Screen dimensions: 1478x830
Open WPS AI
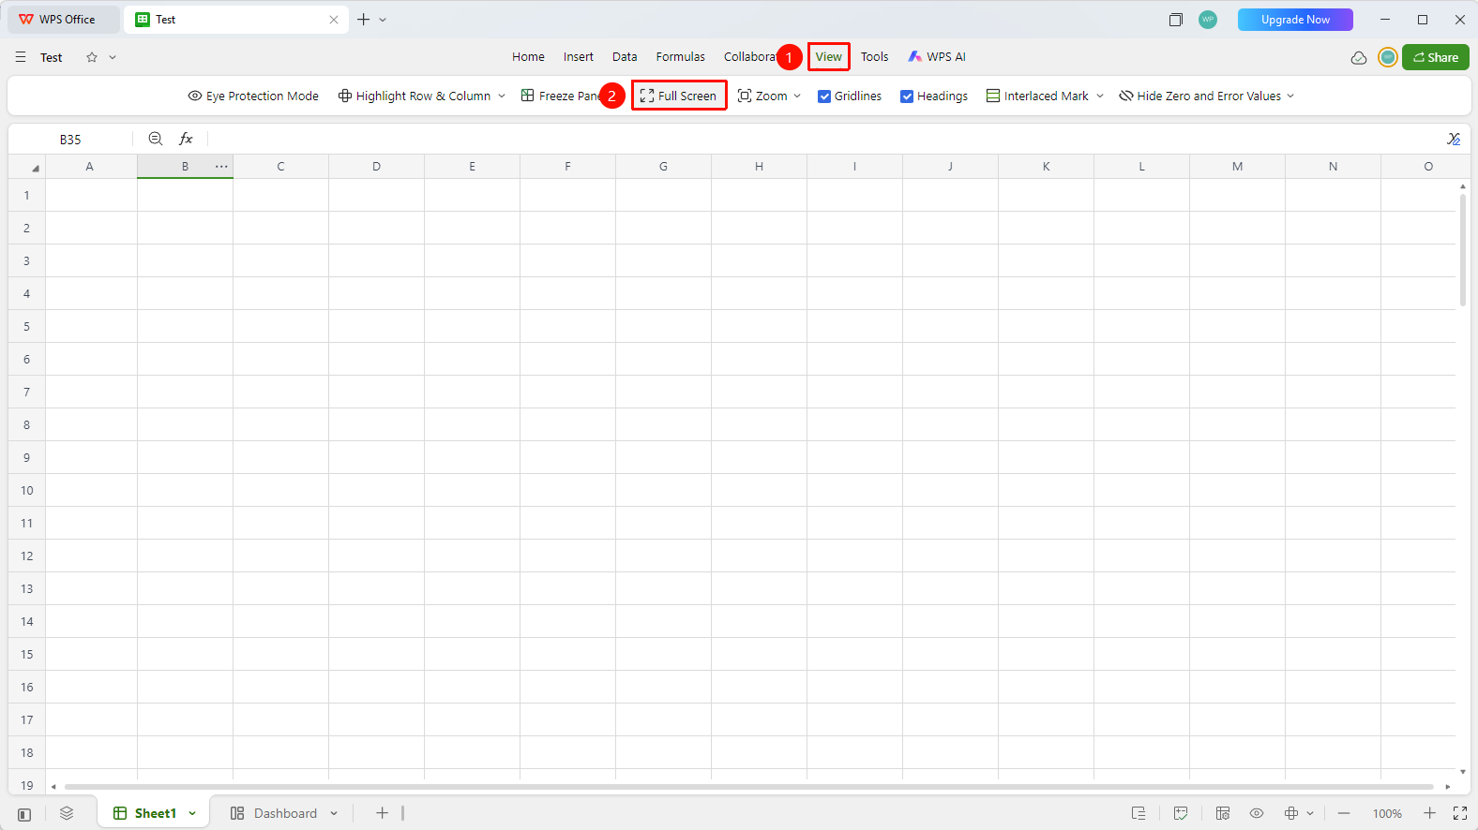(x=937, y=57)
